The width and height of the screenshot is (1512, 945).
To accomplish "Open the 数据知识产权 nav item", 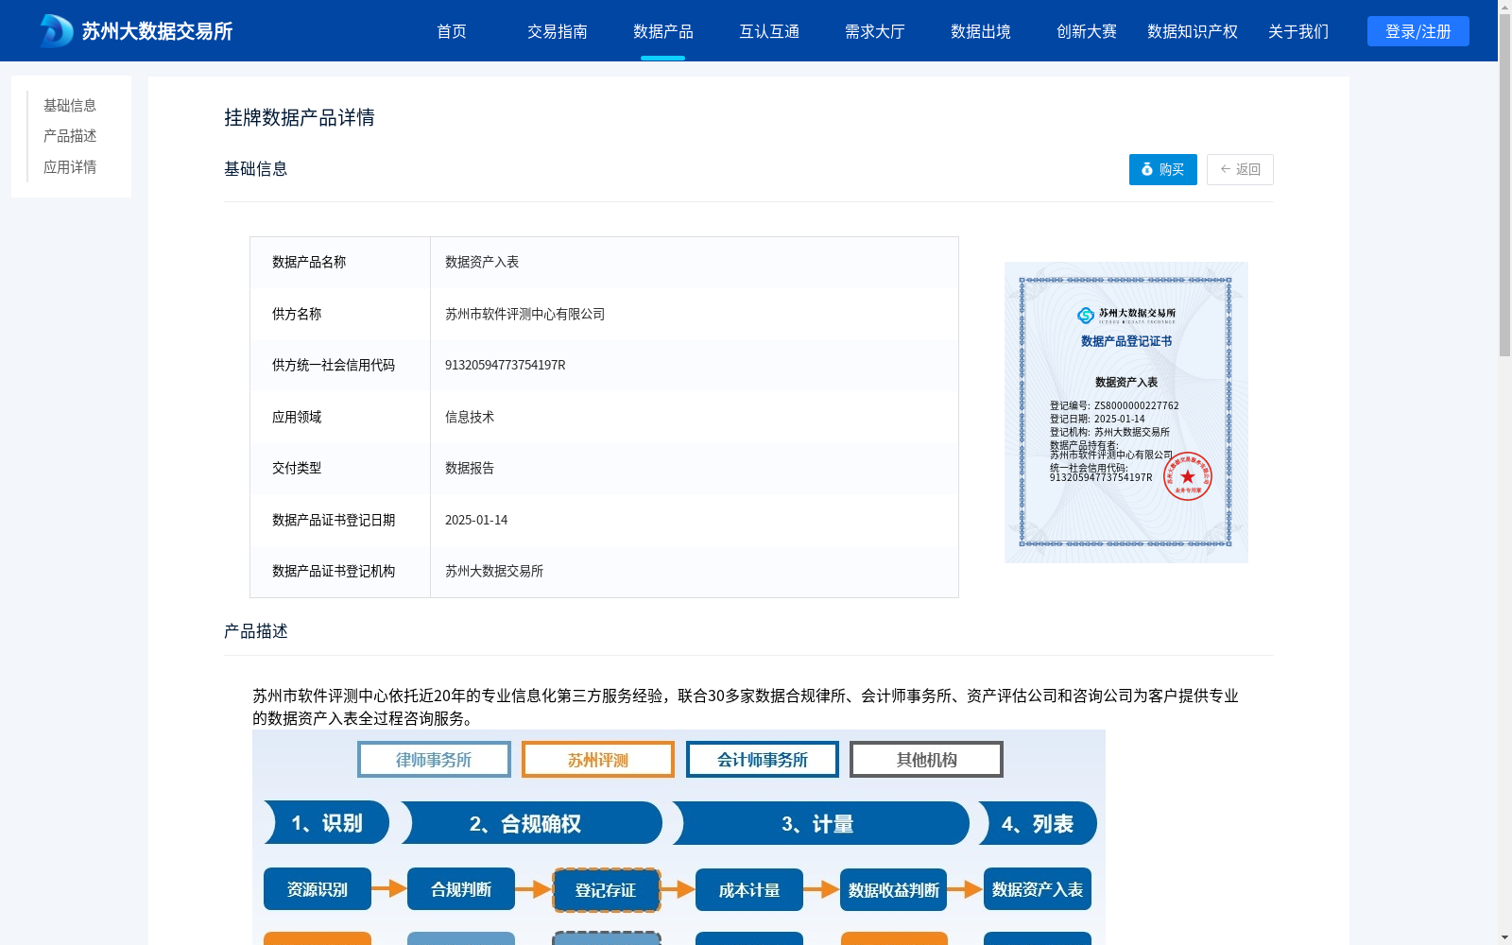I will click(x=1193, y=31).
